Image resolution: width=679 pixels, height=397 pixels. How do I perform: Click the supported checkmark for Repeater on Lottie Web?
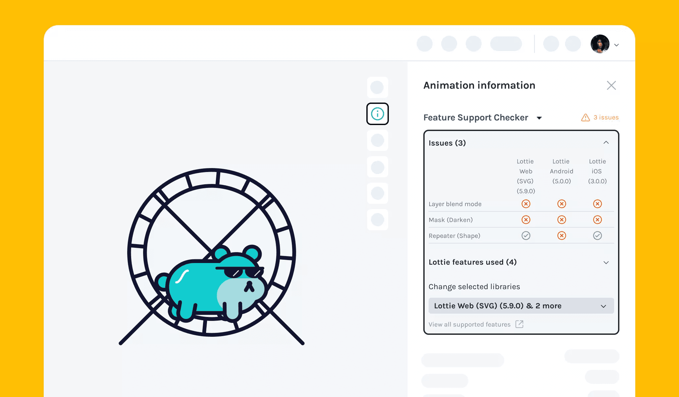pos(526,236)
